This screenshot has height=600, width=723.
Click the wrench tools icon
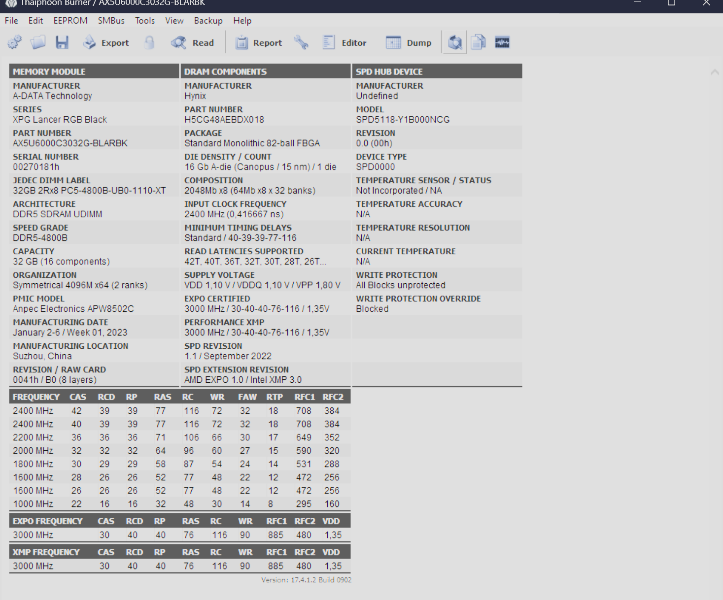(302, 42)
